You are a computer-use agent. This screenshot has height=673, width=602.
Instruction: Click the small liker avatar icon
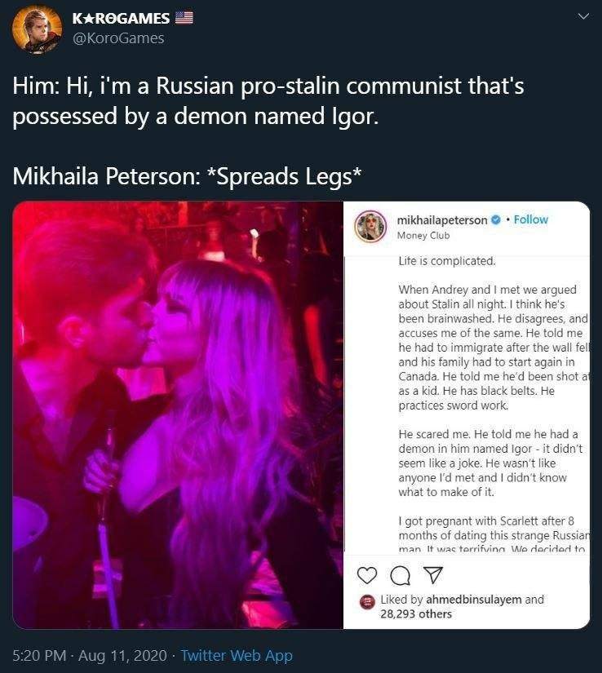click(x=366, y=603)
